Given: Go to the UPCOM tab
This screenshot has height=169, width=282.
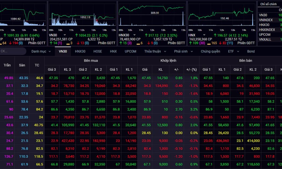Looking at the screenshot, I should click(130, 51).
